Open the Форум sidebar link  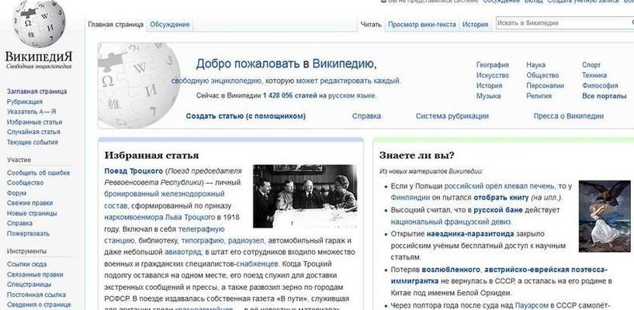pos(16,193)
